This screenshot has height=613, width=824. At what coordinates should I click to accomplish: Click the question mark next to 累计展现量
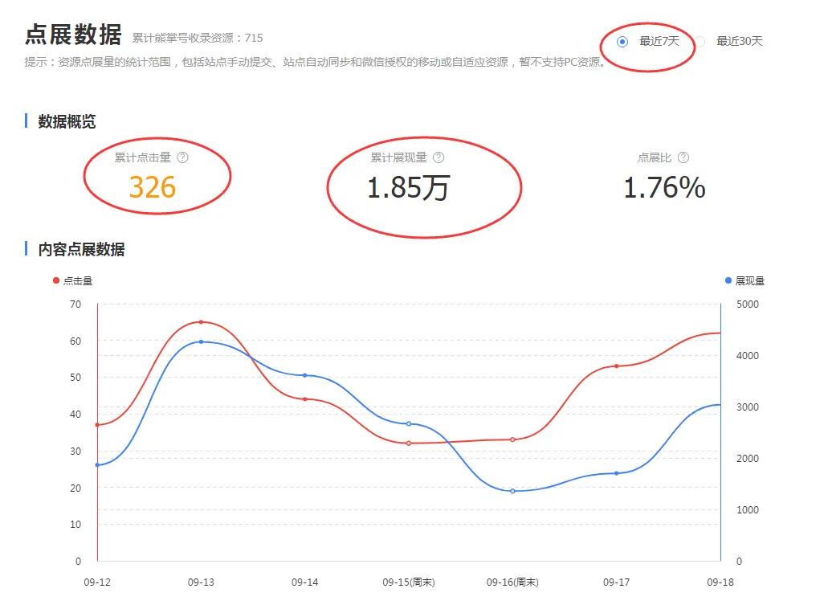(x=438, y=158)
